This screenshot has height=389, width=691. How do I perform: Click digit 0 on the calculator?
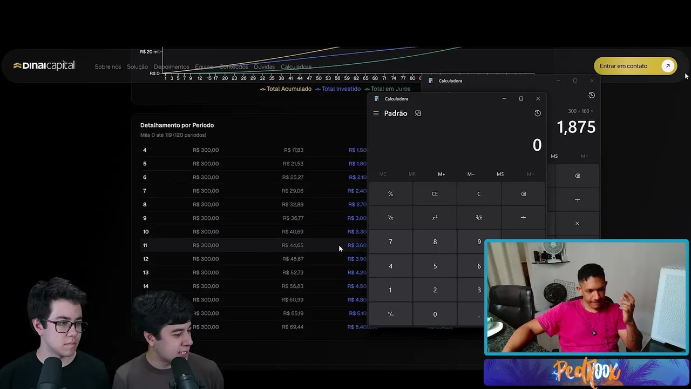pyautogui.click(x=435, y=314)
